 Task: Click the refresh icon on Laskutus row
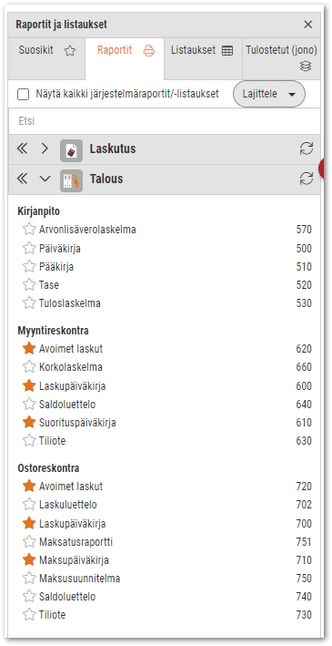307,149
